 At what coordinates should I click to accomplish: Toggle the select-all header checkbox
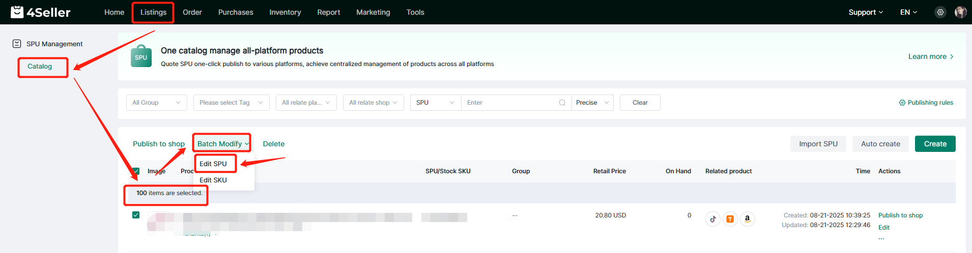pyautogui.click(x=136, y=171)
